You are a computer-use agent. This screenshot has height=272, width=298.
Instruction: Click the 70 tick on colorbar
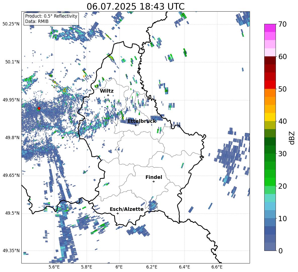point(282,24)
